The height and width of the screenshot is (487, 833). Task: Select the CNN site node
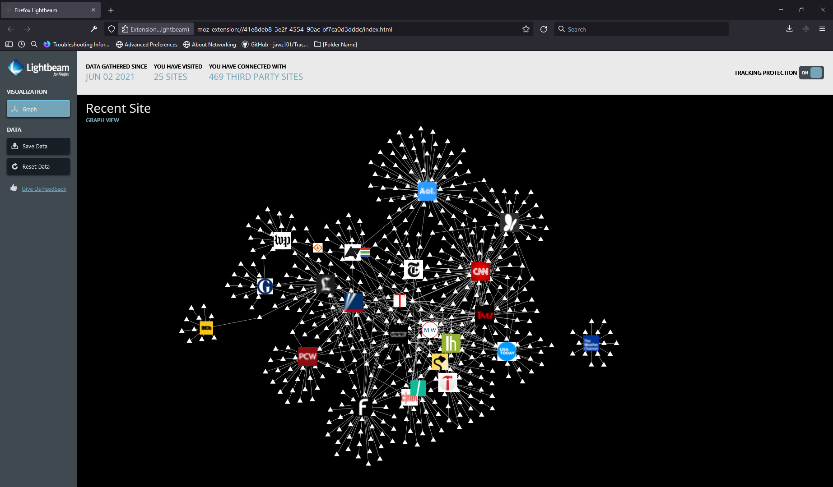(480, 271)
